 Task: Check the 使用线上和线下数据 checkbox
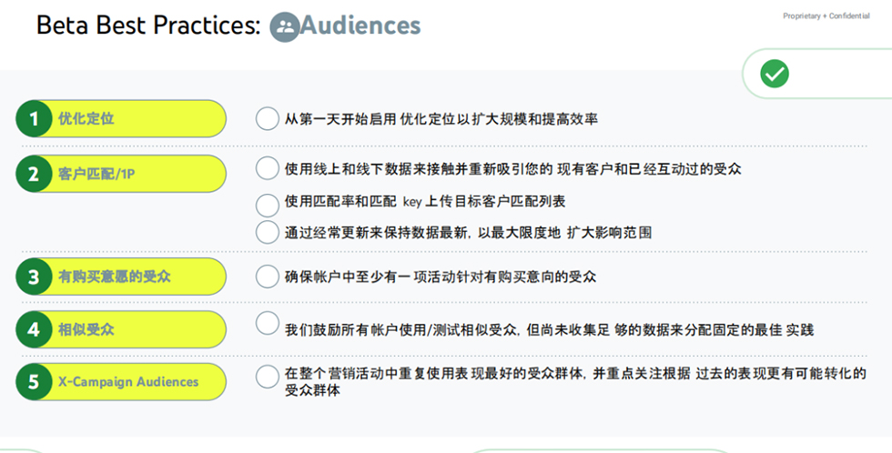click(x=268, y=168)
